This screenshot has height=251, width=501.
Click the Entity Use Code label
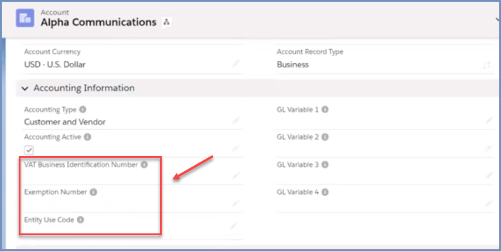point(49,220)
